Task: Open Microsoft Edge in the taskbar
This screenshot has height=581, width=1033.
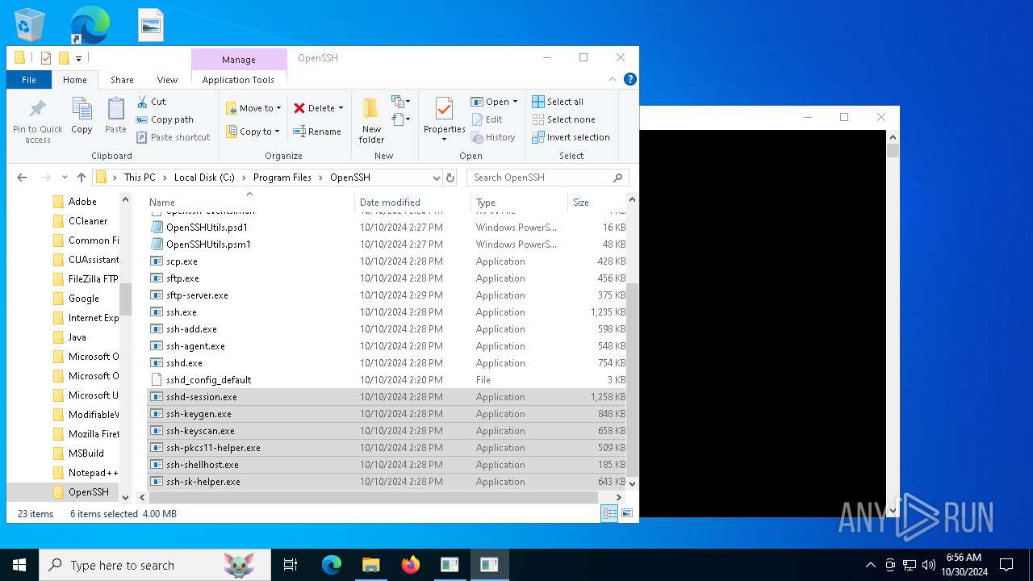Action: tap(332, 565)
